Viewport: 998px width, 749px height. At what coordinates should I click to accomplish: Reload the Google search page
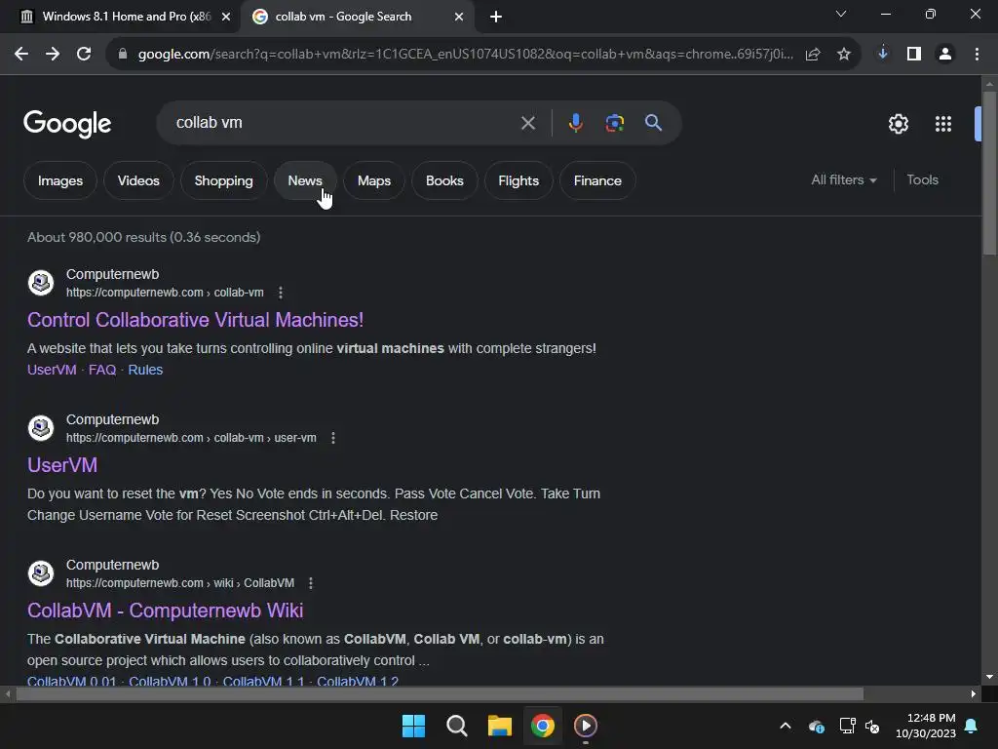point(84,55)
